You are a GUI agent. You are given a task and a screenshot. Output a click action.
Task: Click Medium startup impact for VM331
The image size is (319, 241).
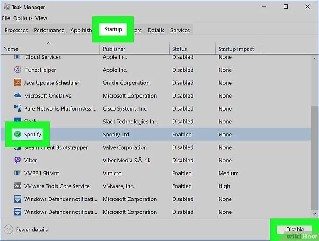pyautogui.click(x=228, y=173)
